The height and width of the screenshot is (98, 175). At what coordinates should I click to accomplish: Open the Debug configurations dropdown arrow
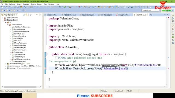click(x=62, y=7)
